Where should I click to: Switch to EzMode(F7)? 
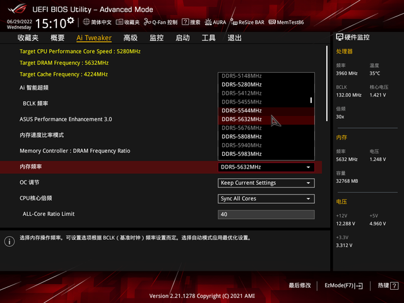click(x=343, y=285)
